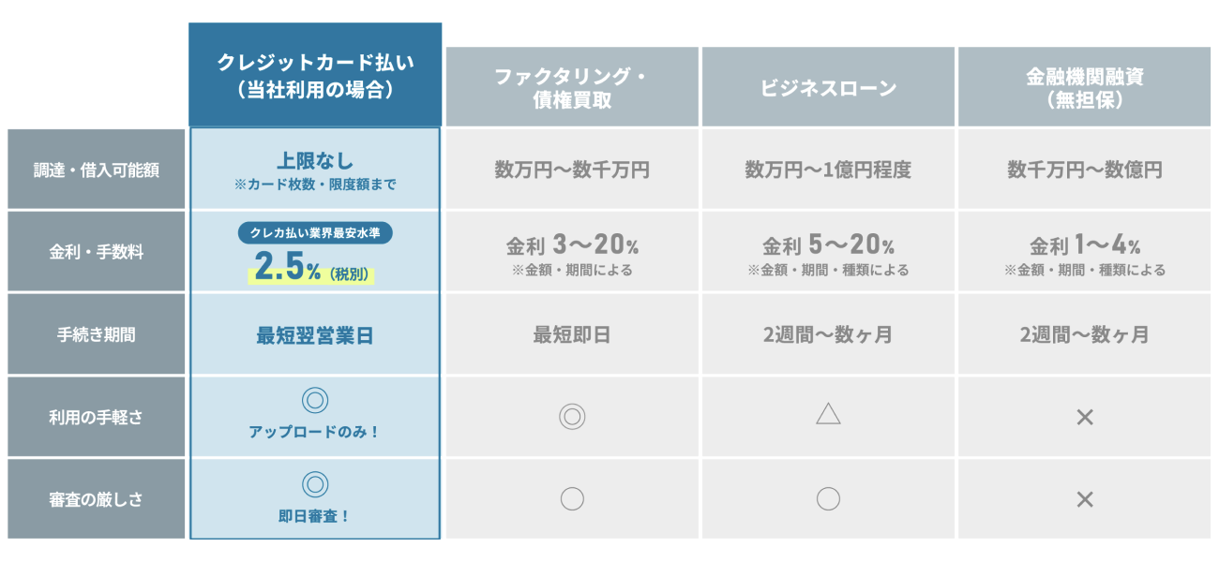Click the ビジネスローン column header

click(x=828, y=88)
